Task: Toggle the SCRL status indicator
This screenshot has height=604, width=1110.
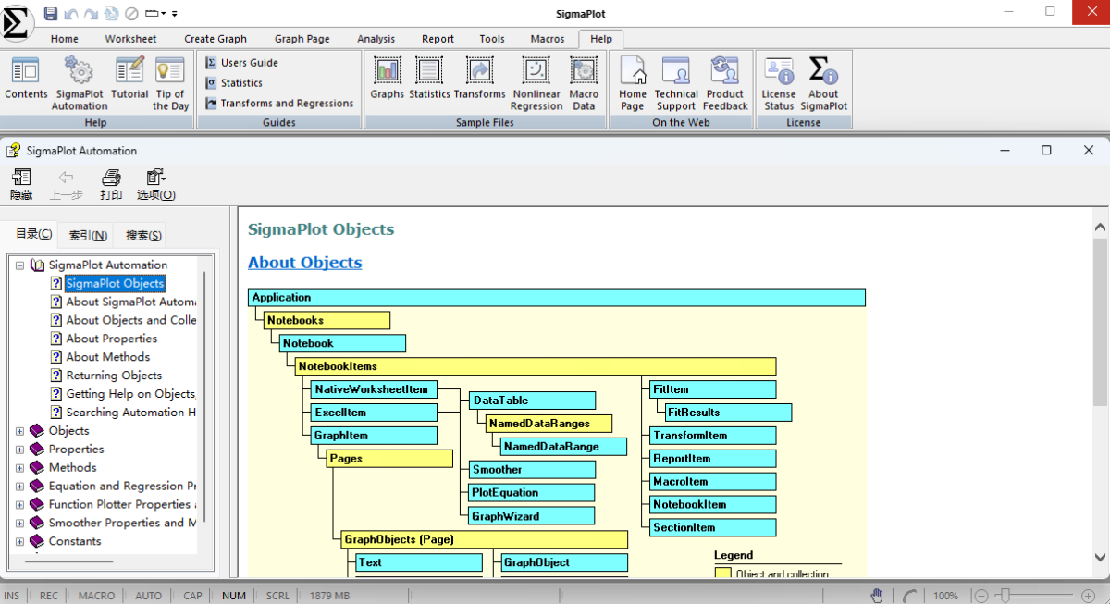Action: 277,596
